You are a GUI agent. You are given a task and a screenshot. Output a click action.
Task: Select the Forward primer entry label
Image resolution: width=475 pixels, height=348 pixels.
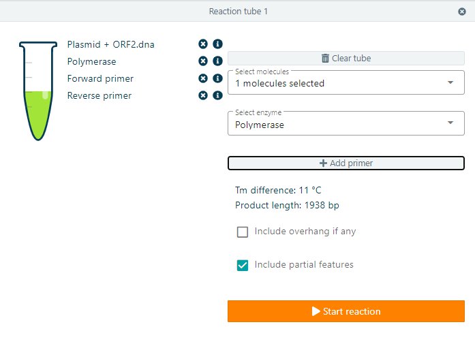tap(100, 78)
